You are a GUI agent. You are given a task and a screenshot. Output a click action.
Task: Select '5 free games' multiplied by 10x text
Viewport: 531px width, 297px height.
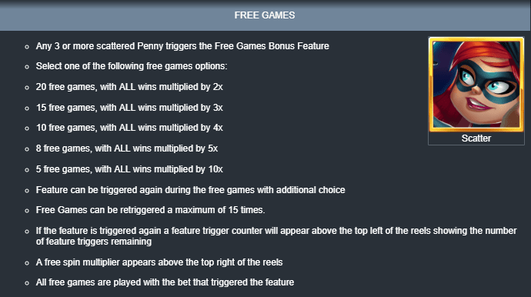pos(129,169)
